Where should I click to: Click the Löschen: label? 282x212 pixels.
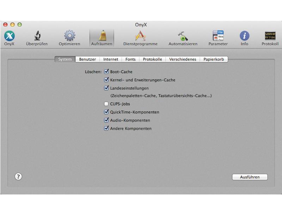[93, 72]
